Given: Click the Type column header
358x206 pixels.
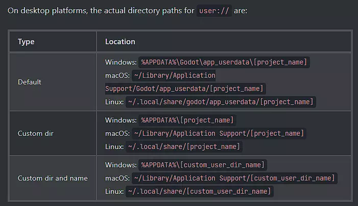Looking at the screenshot, I should [x=26, y=42].
